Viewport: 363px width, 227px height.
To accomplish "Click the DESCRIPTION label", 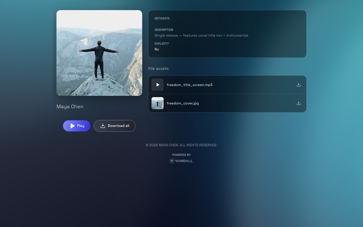I will coord(164,30).
